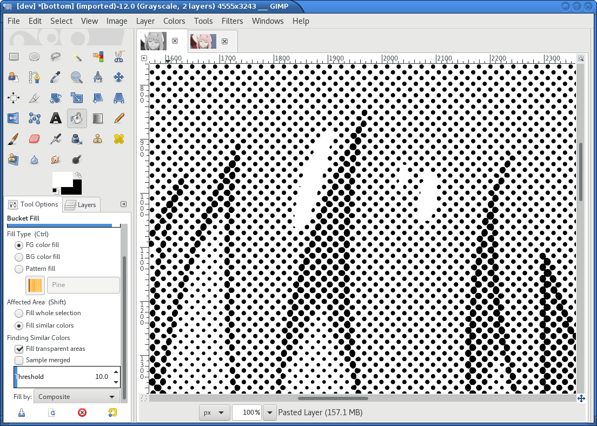Open the px unit dropdown

tap(214, 412)
